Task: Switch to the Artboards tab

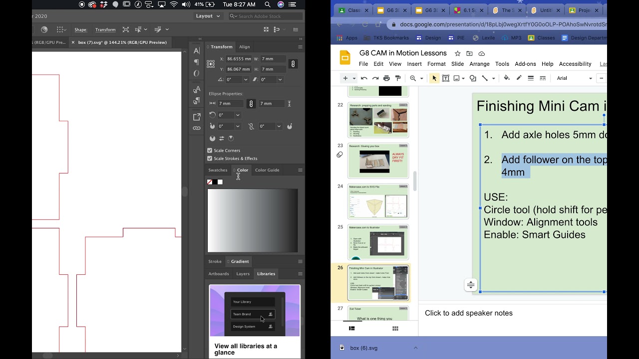Action: click(x=219, y=274)
